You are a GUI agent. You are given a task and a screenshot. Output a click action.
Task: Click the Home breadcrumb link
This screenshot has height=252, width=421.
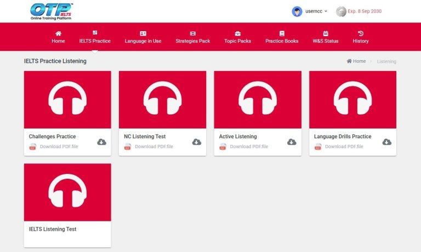click(x=356, y=61)
